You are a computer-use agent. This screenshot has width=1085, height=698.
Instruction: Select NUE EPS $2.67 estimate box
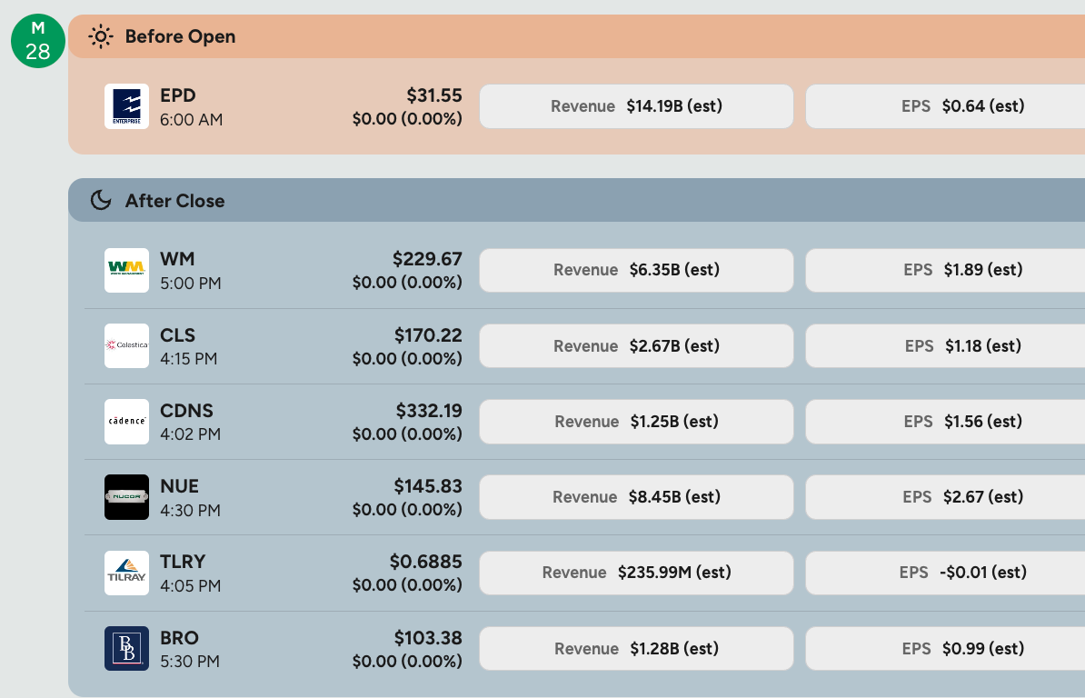(945, 497)
